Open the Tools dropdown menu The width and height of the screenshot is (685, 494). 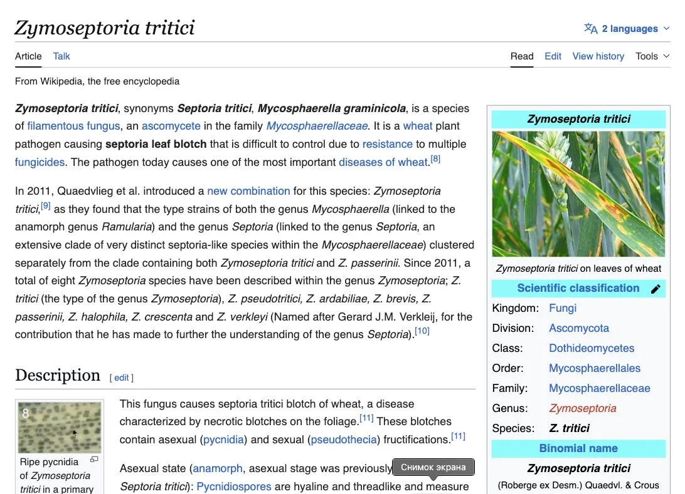coord(652,56)
